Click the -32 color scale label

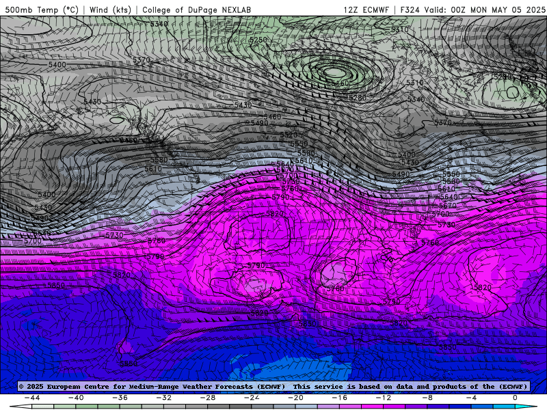[x=163, y=398]
